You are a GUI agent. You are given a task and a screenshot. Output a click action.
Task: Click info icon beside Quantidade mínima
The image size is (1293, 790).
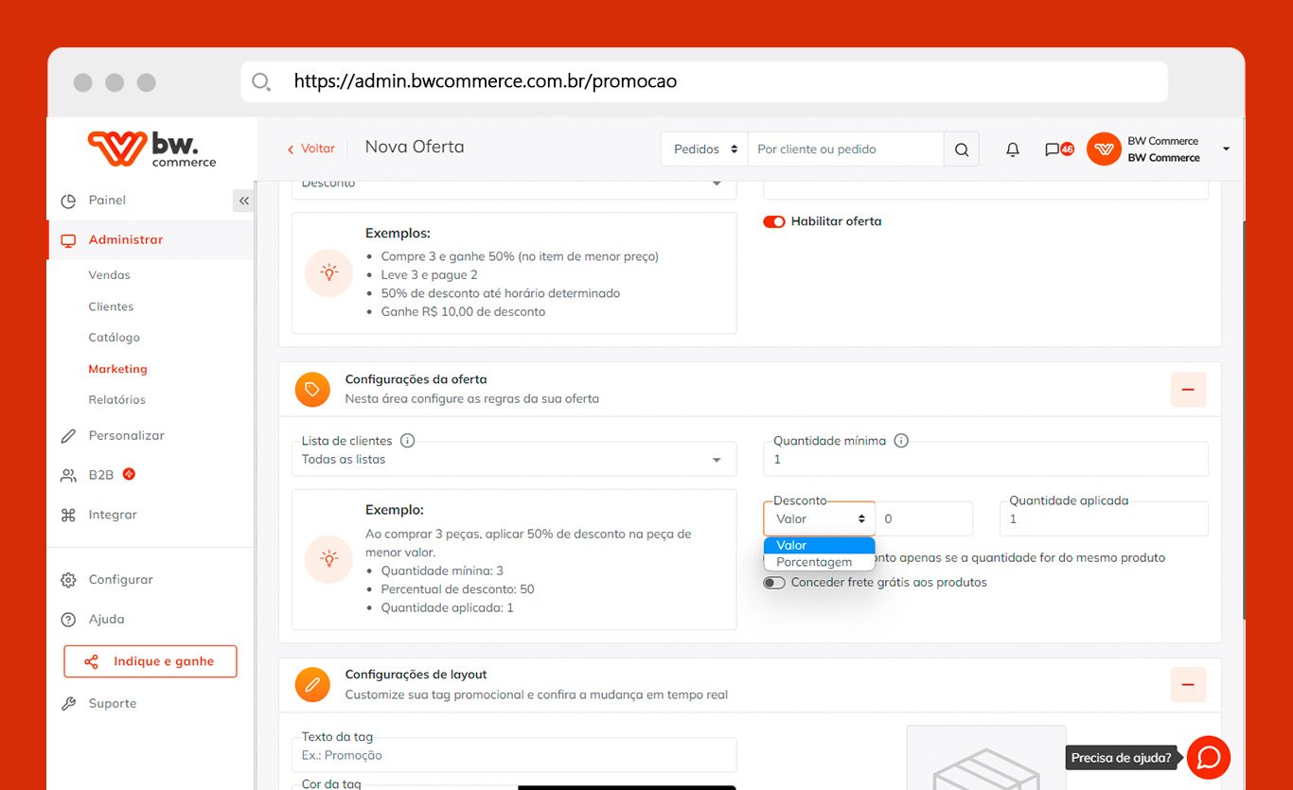coord(901,441)
